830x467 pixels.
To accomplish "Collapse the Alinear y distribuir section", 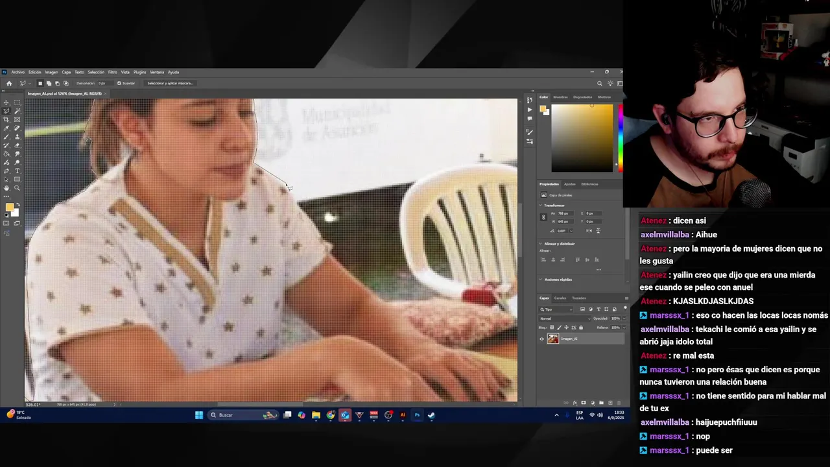I will [x=539, y=244].
